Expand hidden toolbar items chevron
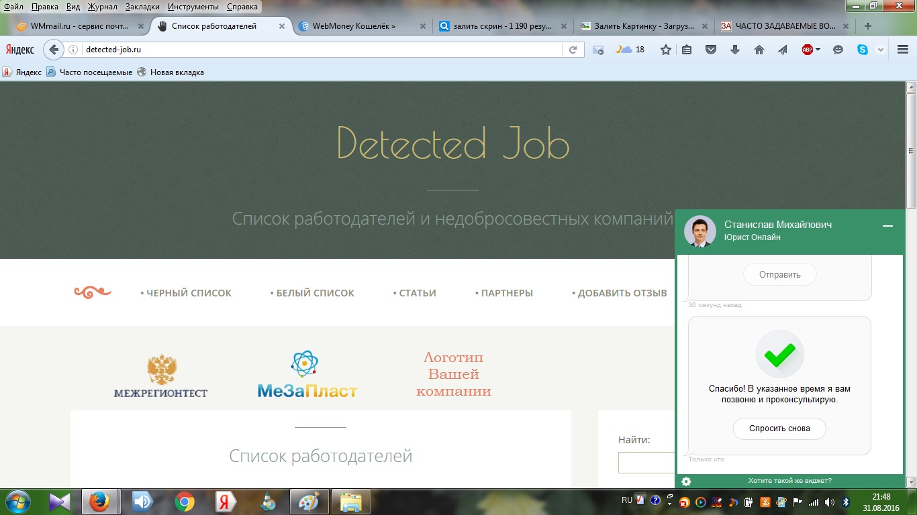This screenshot has height=515, width=917. tap(881, 50)
